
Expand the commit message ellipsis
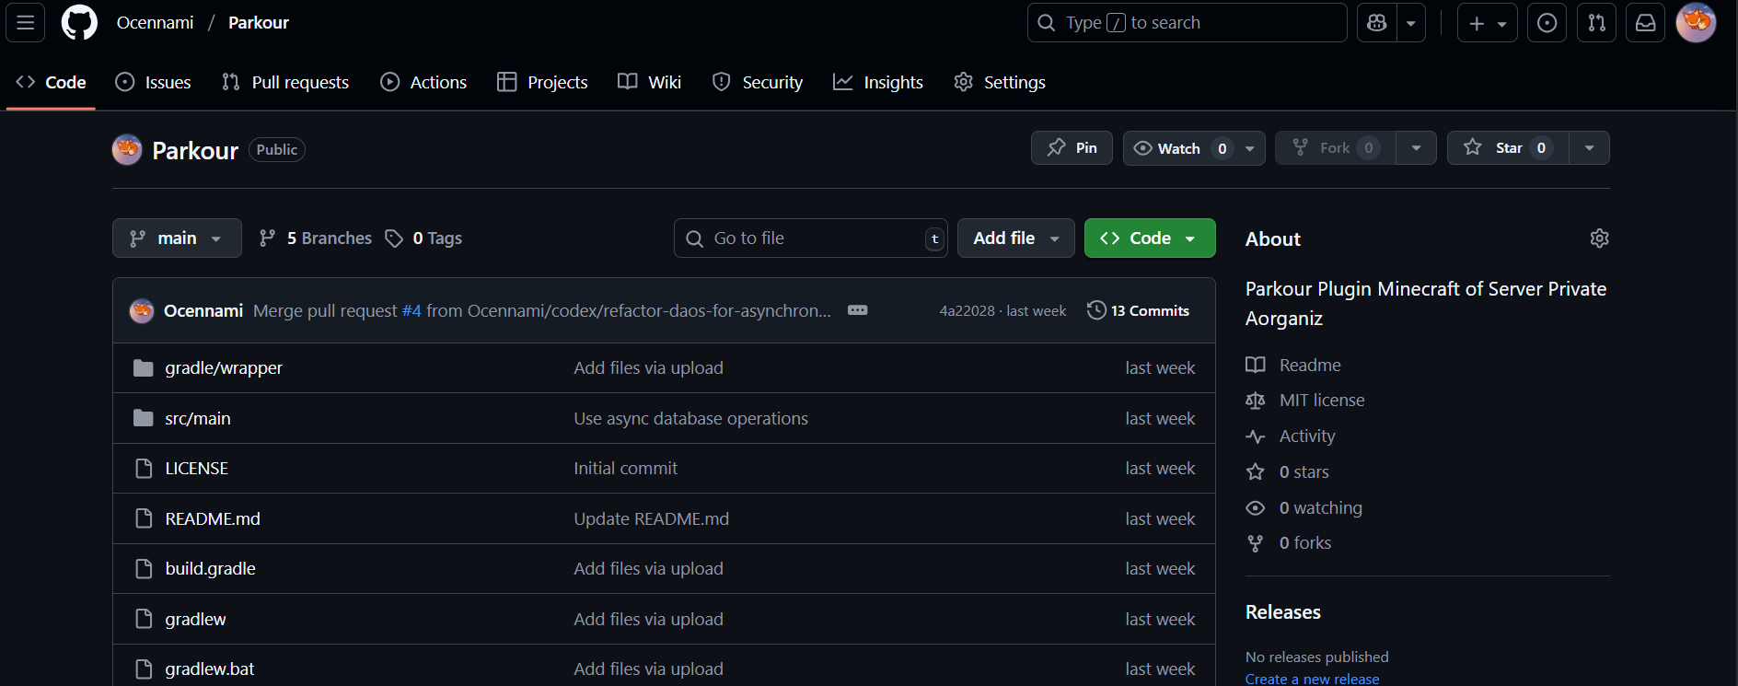pos(857,310)
